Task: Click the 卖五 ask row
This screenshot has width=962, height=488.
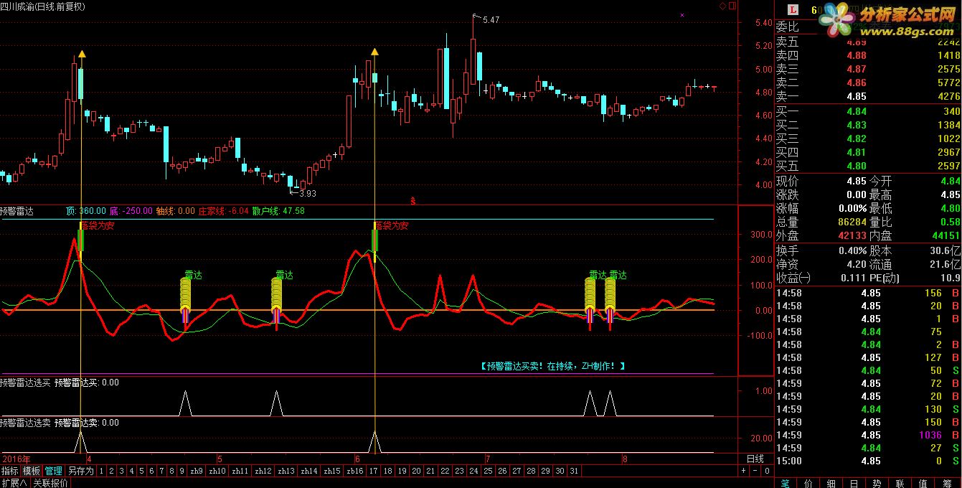Action: tap(868, 42)
